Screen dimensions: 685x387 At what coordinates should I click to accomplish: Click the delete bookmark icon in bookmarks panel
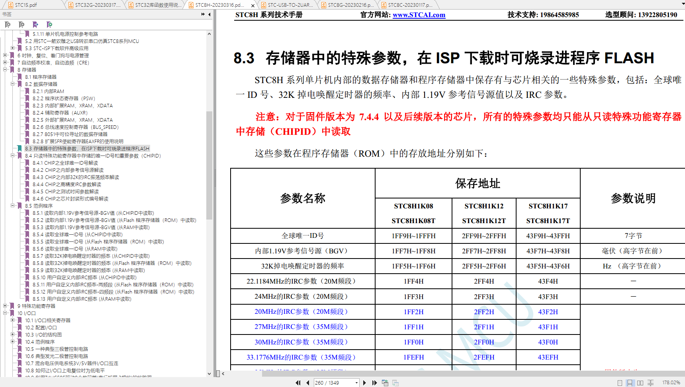pos(8,25)
